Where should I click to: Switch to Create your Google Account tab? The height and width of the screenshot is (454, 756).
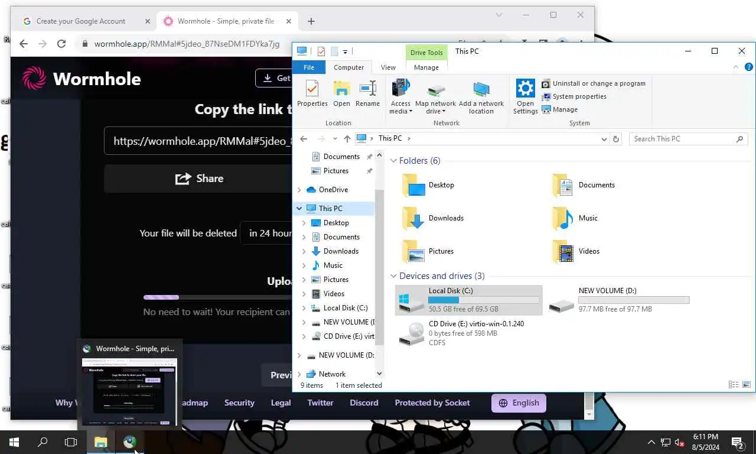pos(81,21)
